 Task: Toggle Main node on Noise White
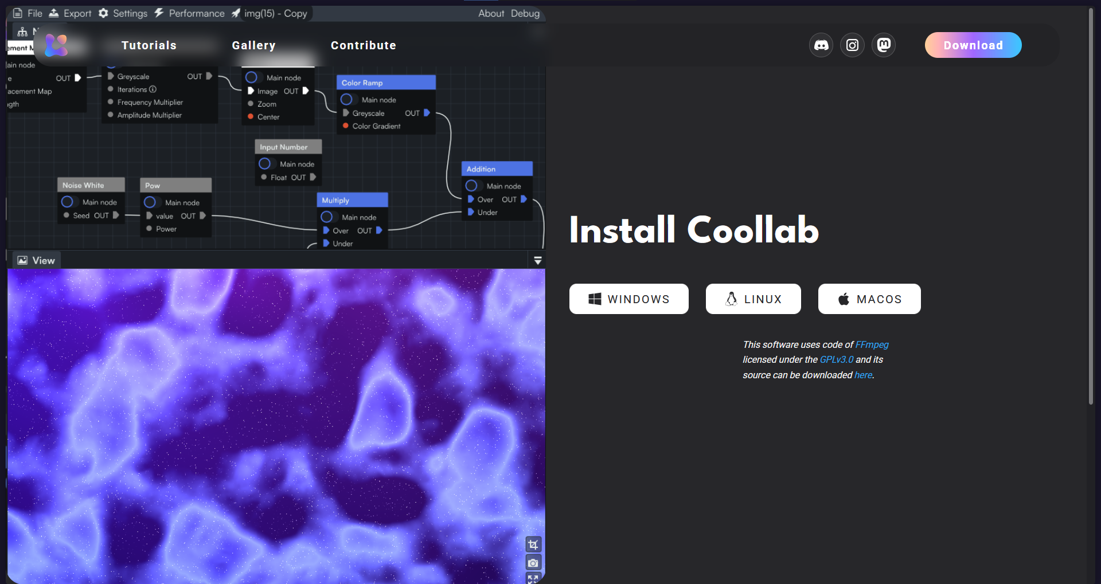[x=67, y=202]
